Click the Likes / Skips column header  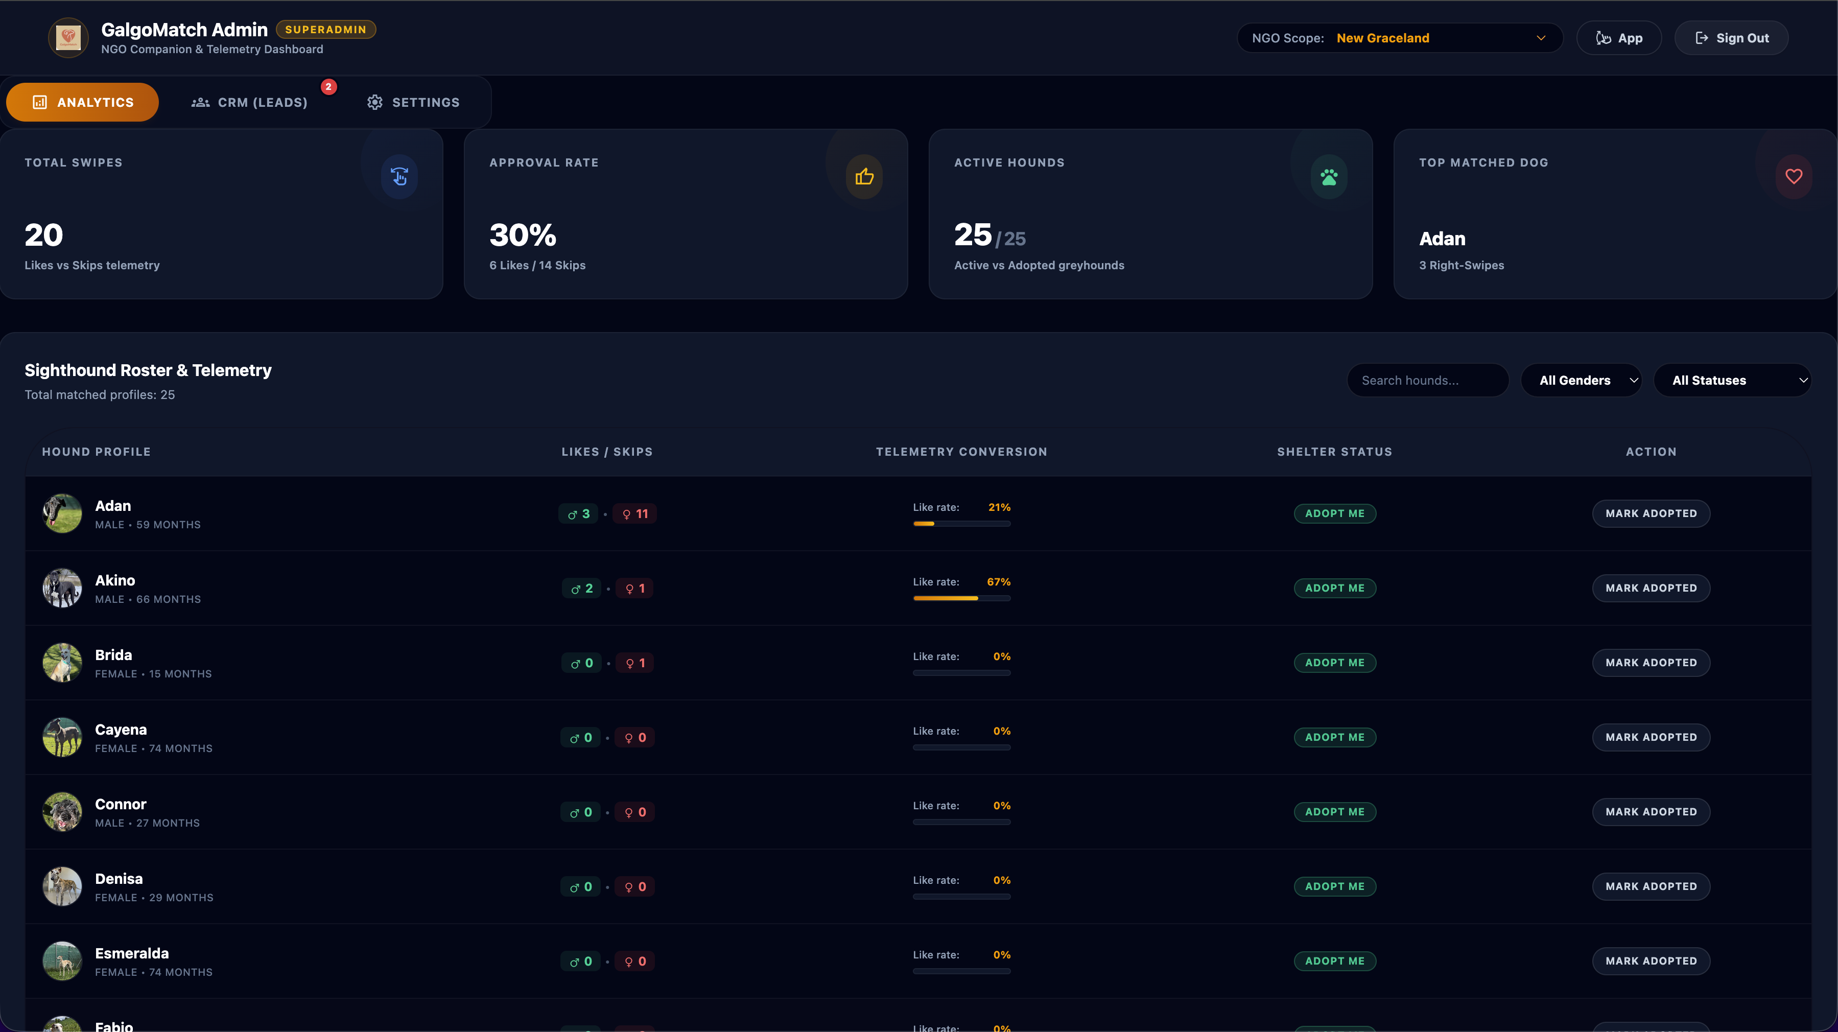(607, 452)
